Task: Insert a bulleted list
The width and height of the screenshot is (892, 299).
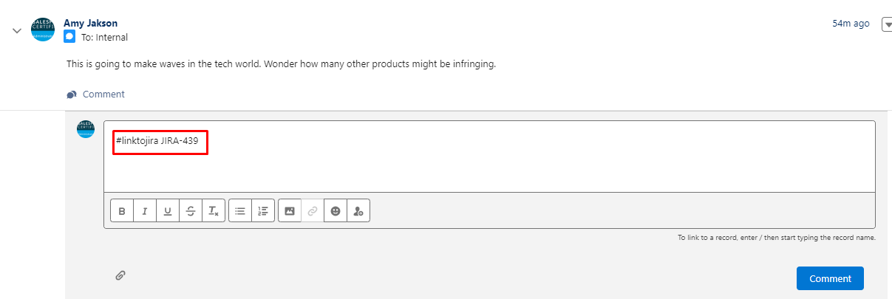Action: click(240, 211)
